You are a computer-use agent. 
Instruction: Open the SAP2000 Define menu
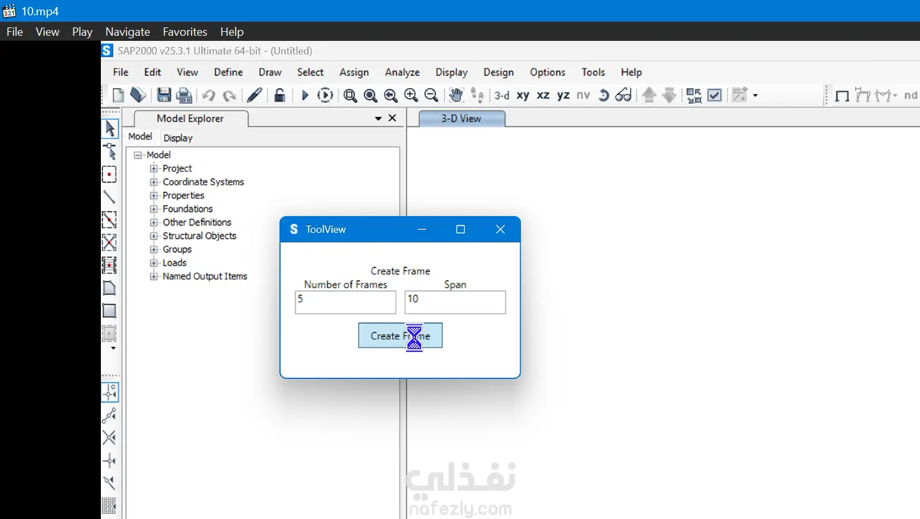click(x=229, y=72)
